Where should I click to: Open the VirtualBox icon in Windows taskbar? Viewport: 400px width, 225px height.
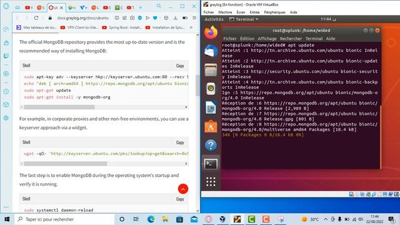click(223, 219)
